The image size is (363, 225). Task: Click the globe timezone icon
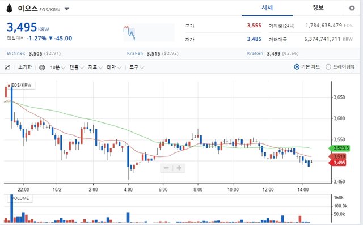(42, 67)
